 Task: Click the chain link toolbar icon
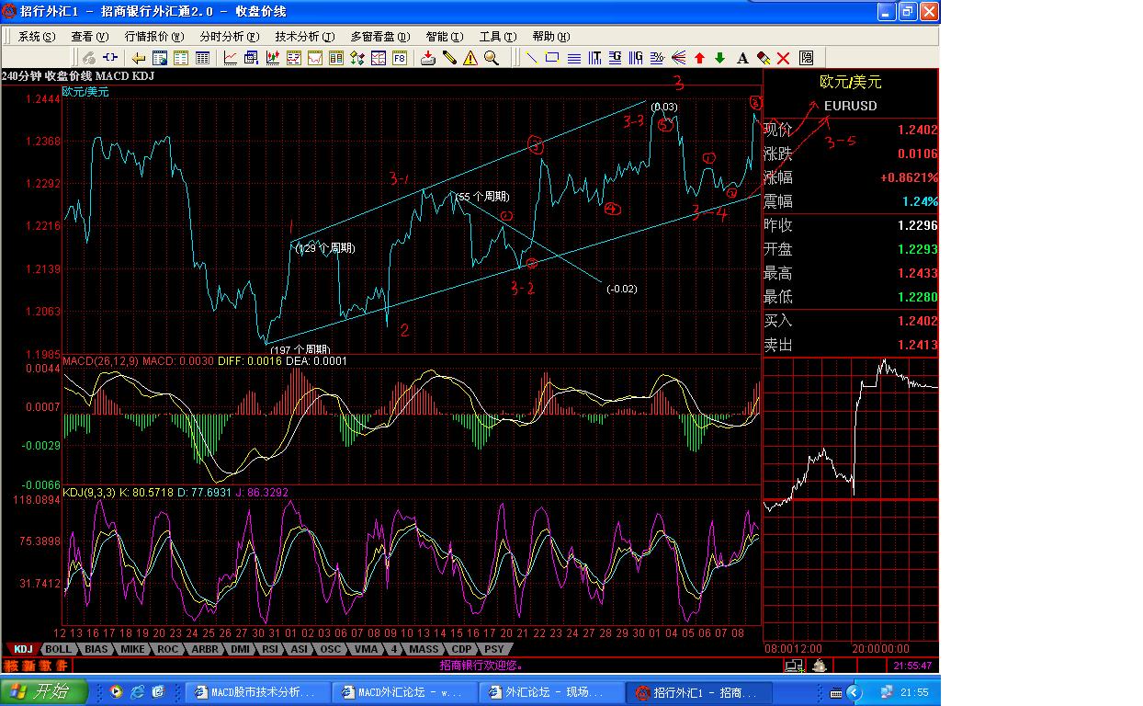[x=89, y=58]
